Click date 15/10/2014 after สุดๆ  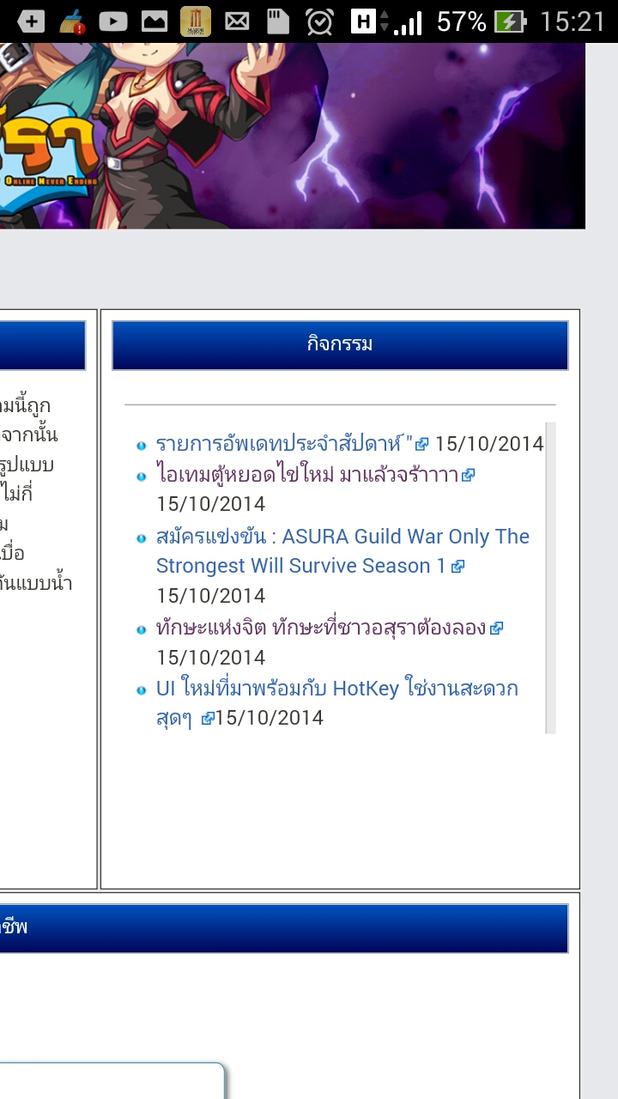pos(270,718)
